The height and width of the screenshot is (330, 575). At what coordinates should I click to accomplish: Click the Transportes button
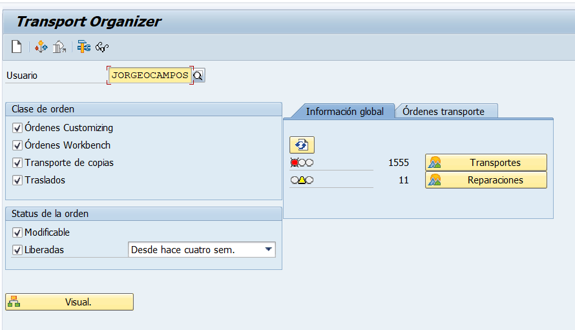(486, 163)
